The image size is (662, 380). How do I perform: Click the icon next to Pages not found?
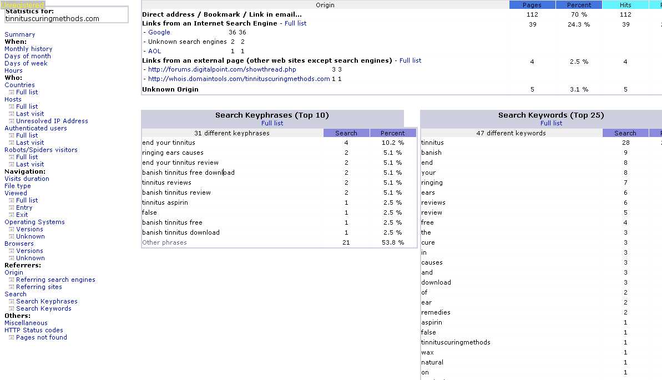tap(11, 338)
